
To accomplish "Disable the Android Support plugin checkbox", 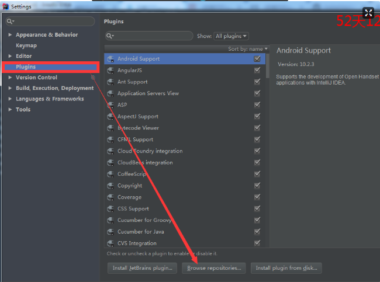I will (257, 58).
